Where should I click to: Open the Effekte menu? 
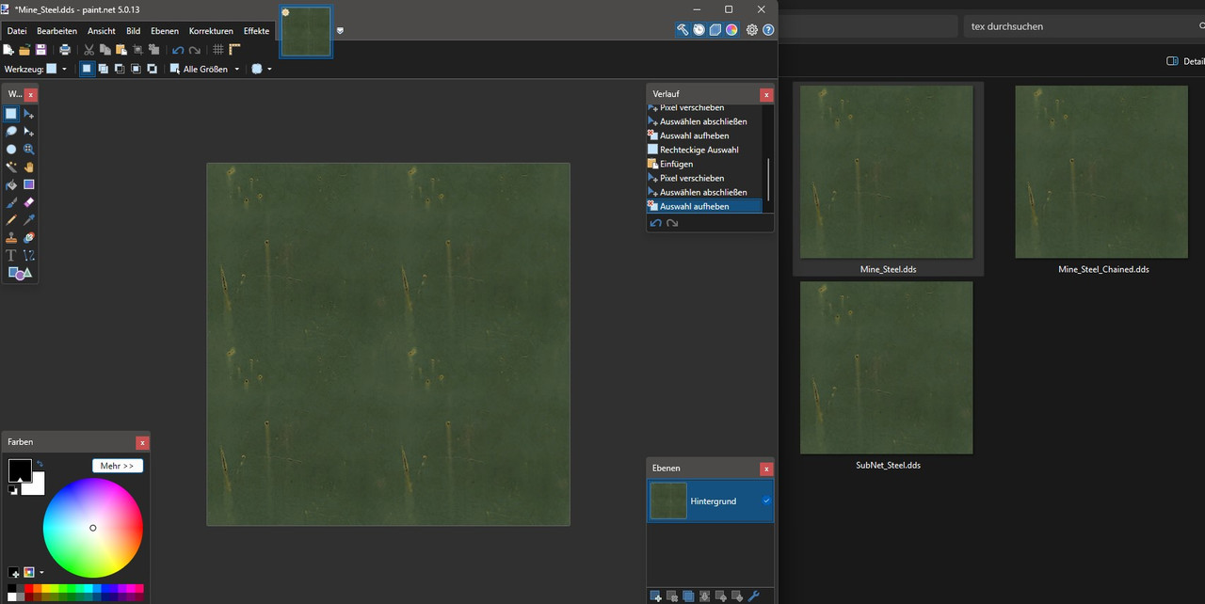(256, 31)
